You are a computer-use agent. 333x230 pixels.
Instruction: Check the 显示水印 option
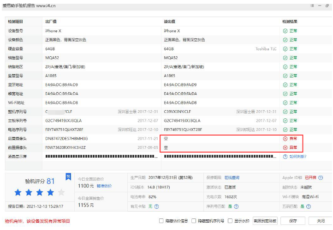[x=230, y=221]
